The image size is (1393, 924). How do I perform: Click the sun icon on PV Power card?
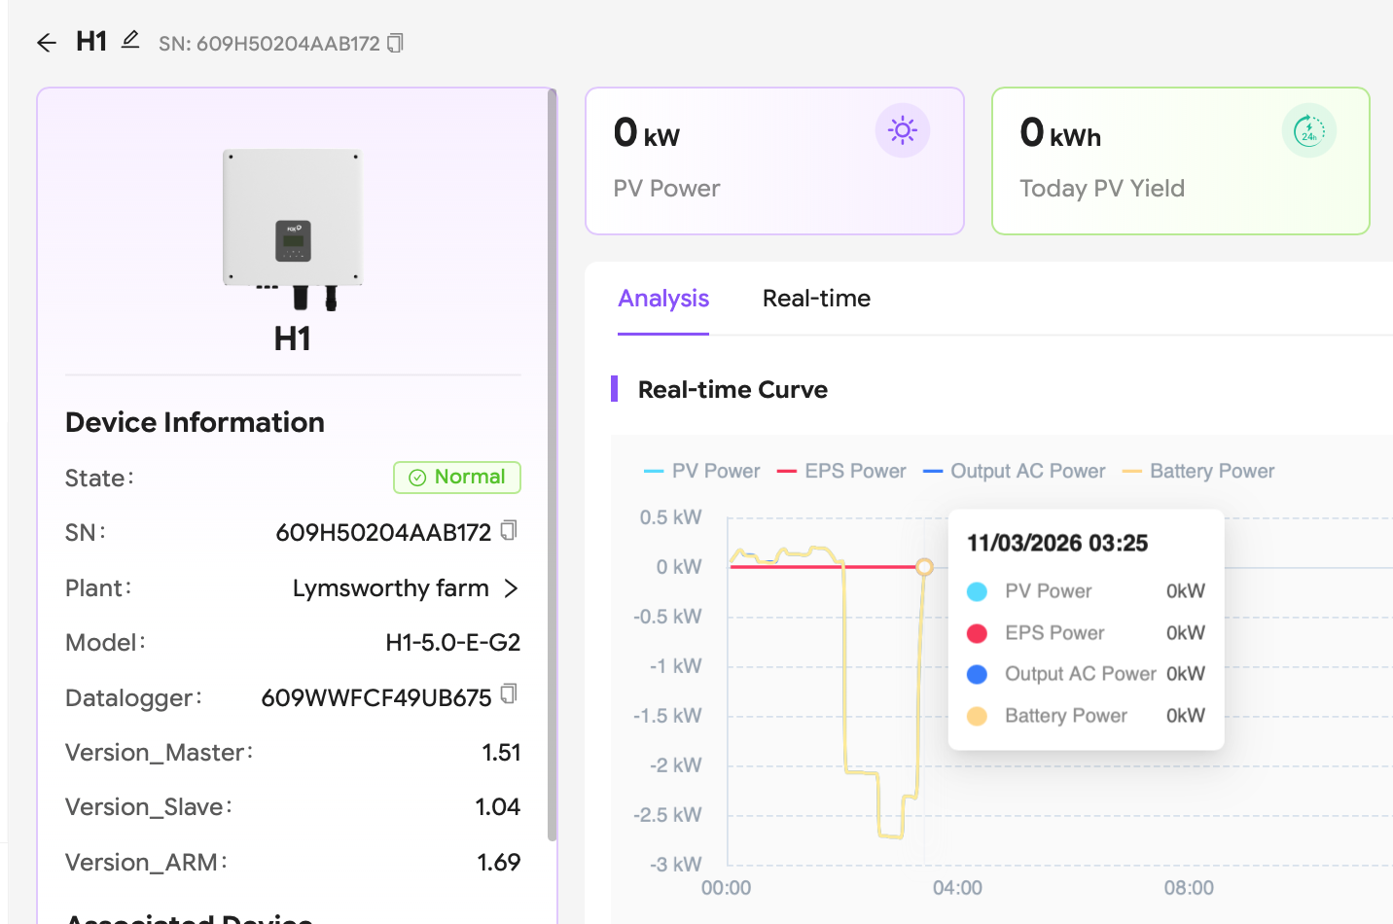[902, 130]
